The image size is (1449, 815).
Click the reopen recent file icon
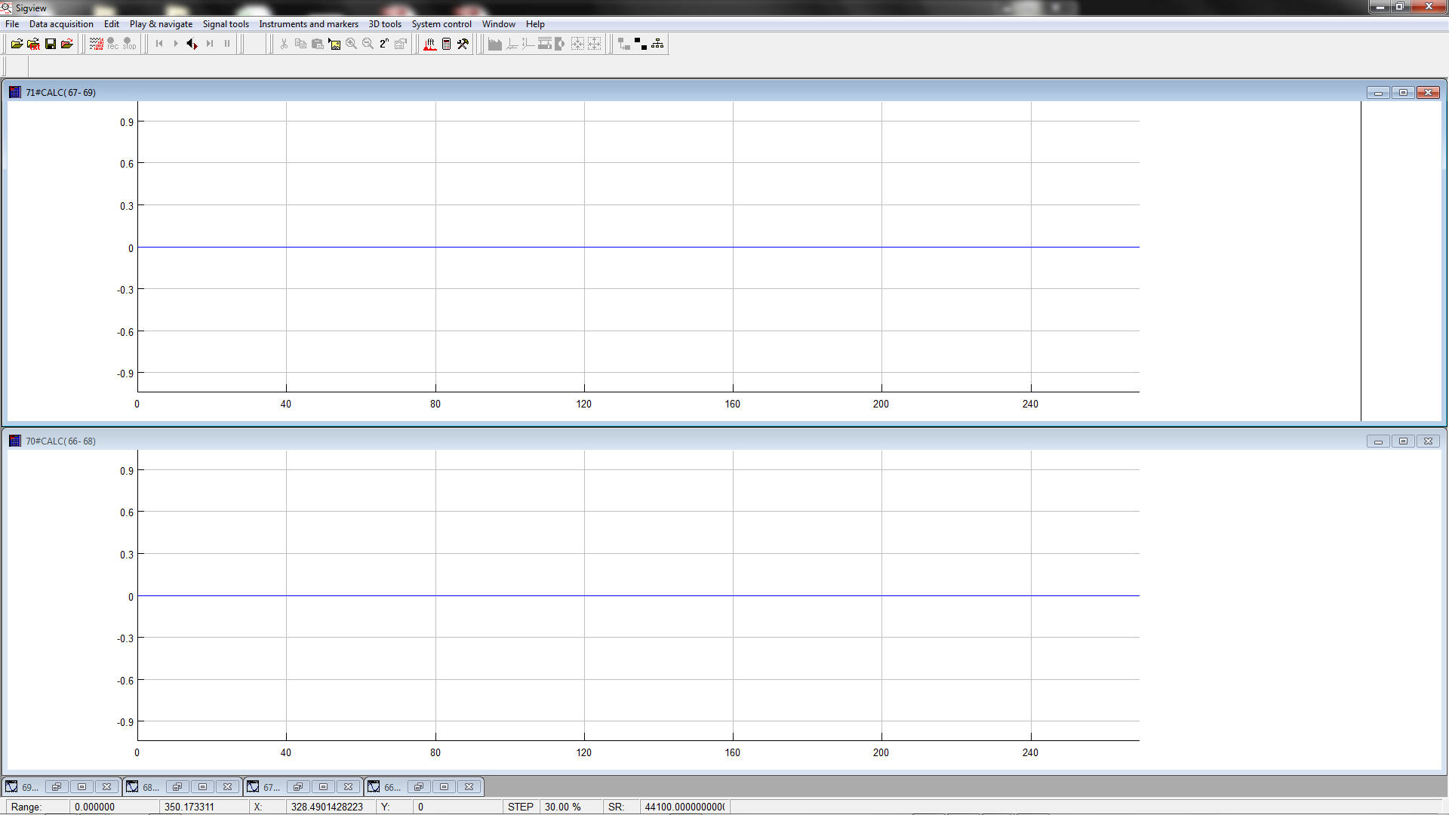[x=66, y=44]
